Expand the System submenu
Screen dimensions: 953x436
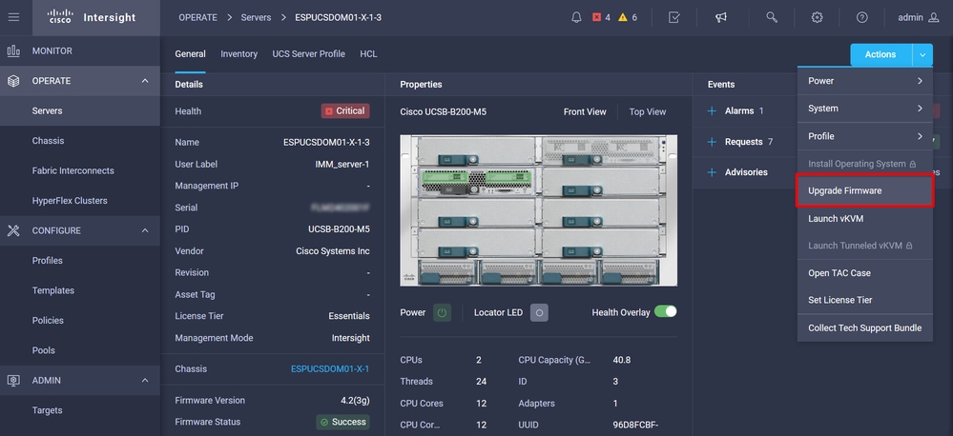[865, 109]
